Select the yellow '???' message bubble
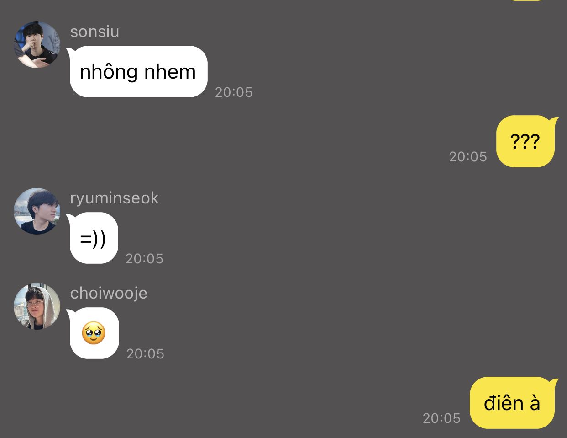Viewport: 567px width, 438px height. tap(526, 141)
